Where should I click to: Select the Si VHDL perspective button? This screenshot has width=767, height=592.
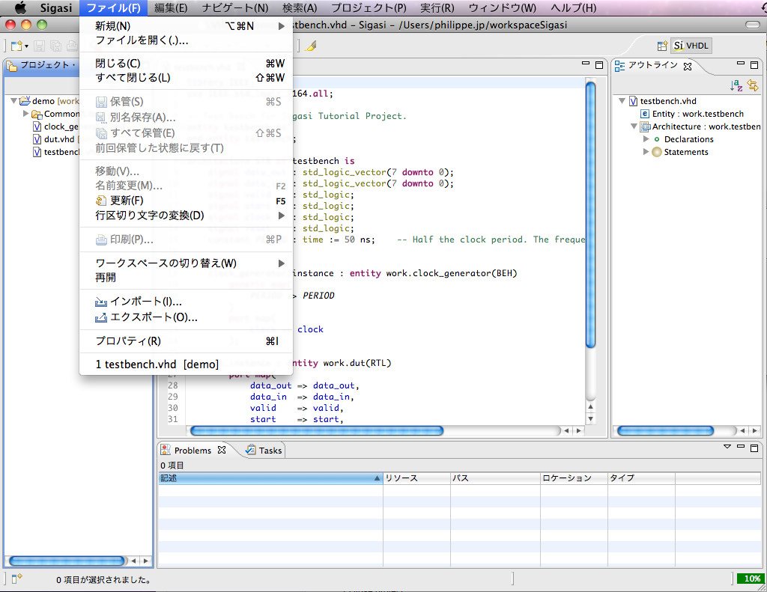tap(691, 46)
